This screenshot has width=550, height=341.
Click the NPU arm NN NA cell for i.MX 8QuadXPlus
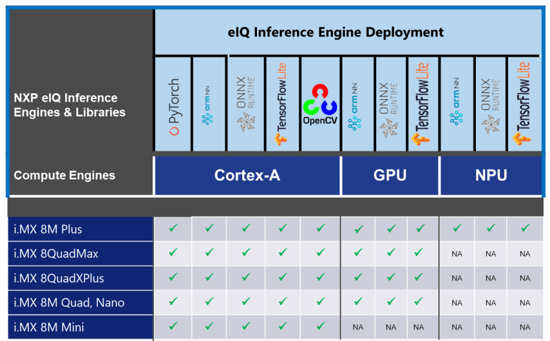click(x=457, y=278)
